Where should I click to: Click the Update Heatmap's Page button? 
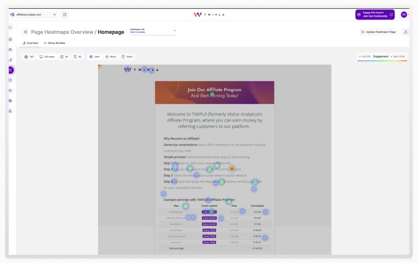pyautogui.click(x=378, y=32)
